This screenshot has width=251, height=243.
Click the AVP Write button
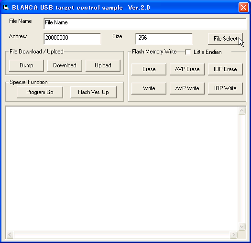(x=187, y=88)
